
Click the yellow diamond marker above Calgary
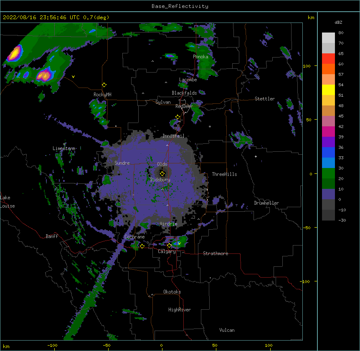(x=169, y=246)
